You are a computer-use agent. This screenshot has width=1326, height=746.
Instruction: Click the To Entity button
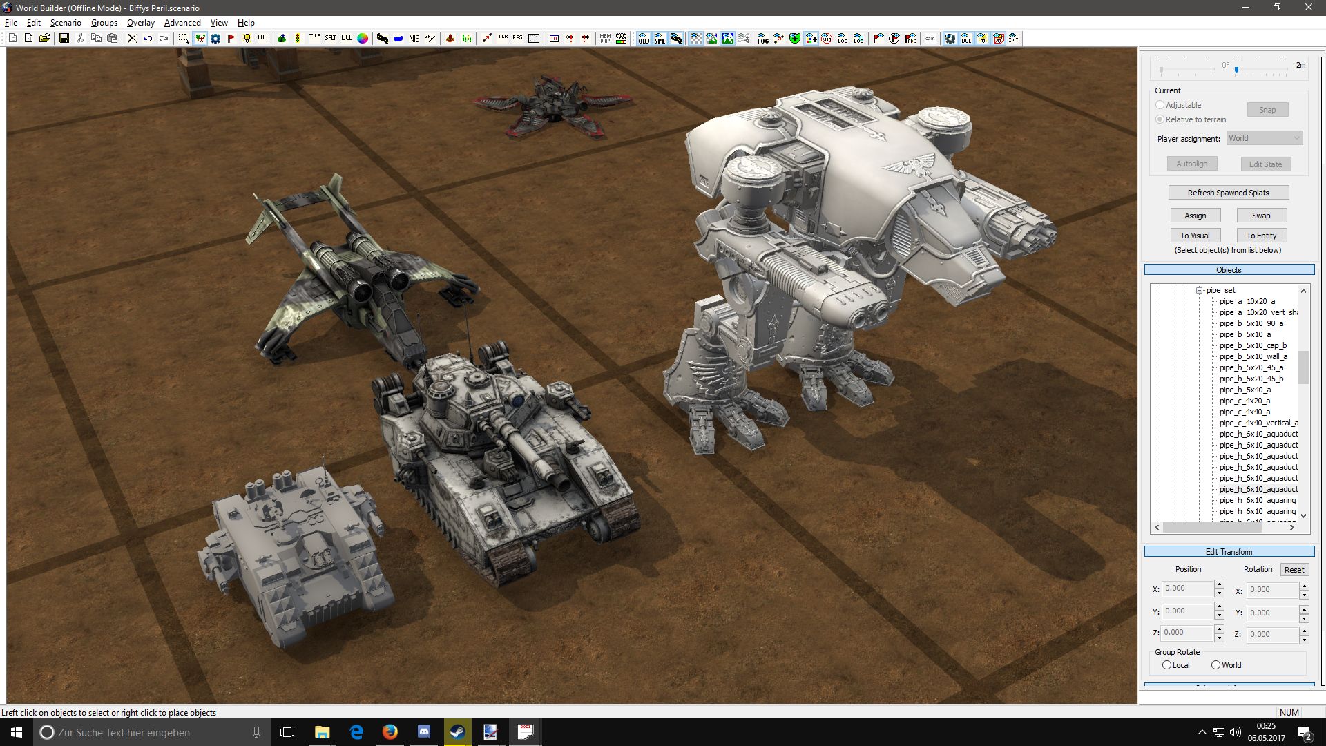coord(1261,236)
